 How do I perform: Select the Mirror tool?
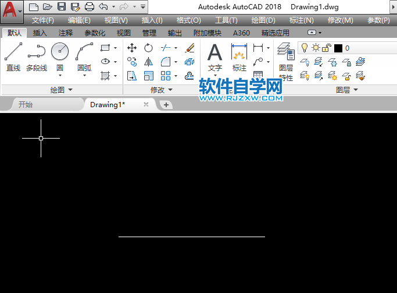148,62
